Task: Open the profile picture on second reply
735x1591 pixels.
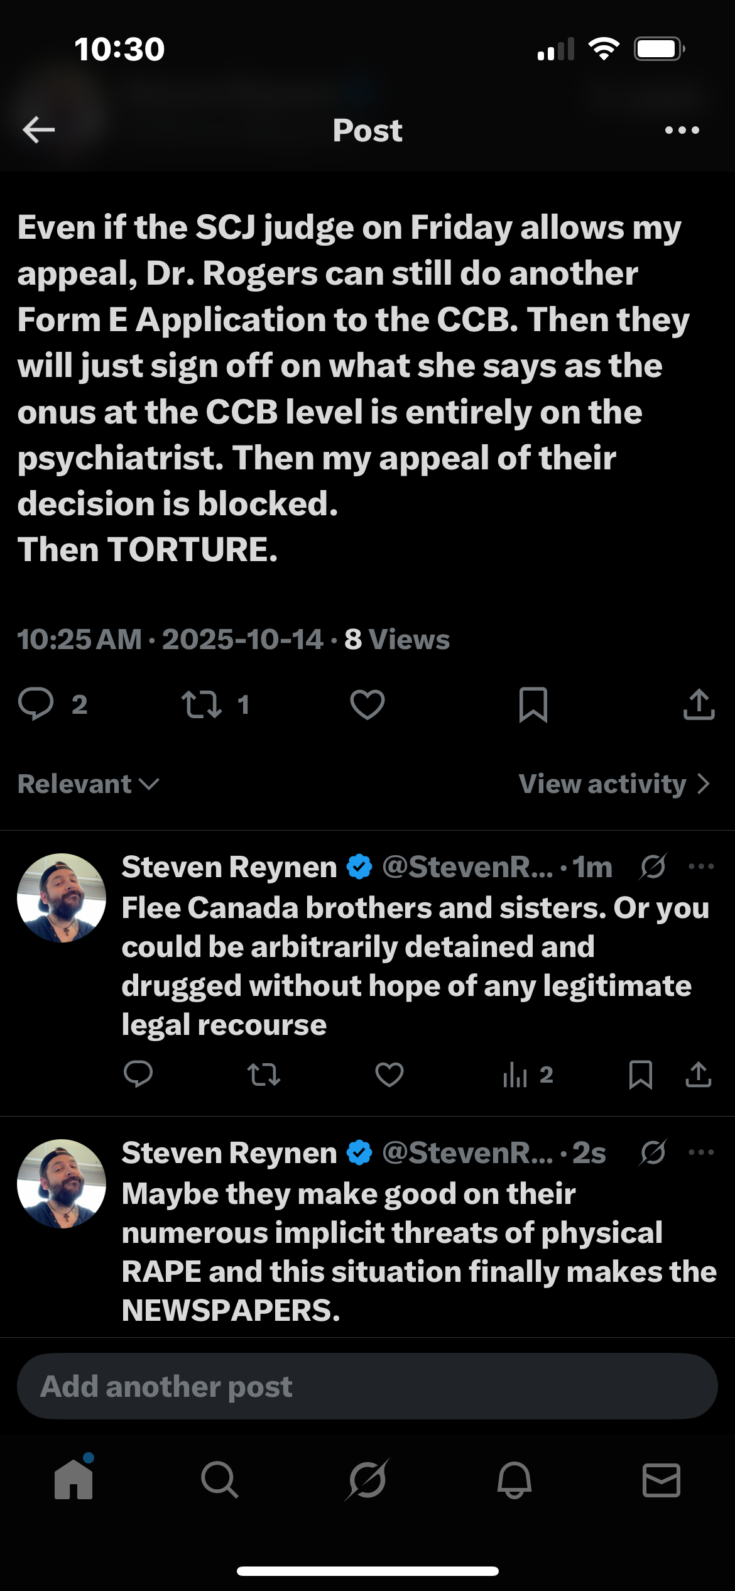Action: (62, 1184)
